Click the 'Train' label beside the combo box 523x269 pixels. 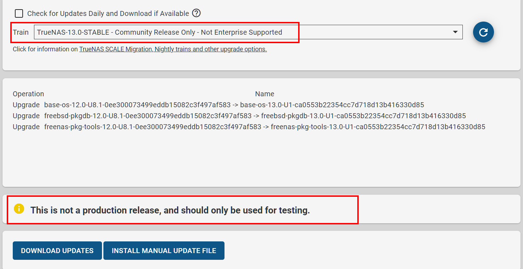coord(21,32)
